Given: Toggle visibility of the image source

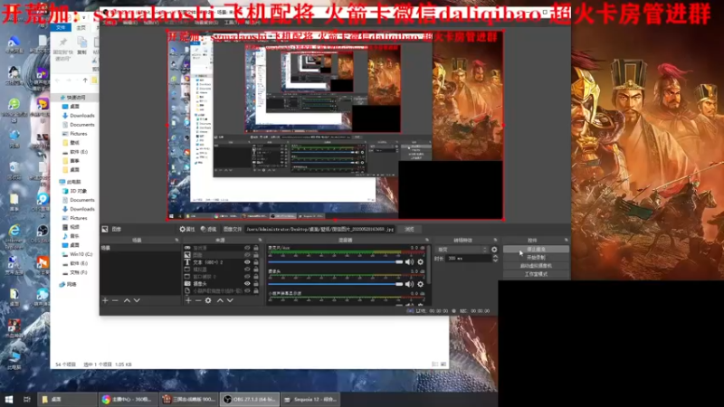Looking at the screenshot, I should pos(247,255).
